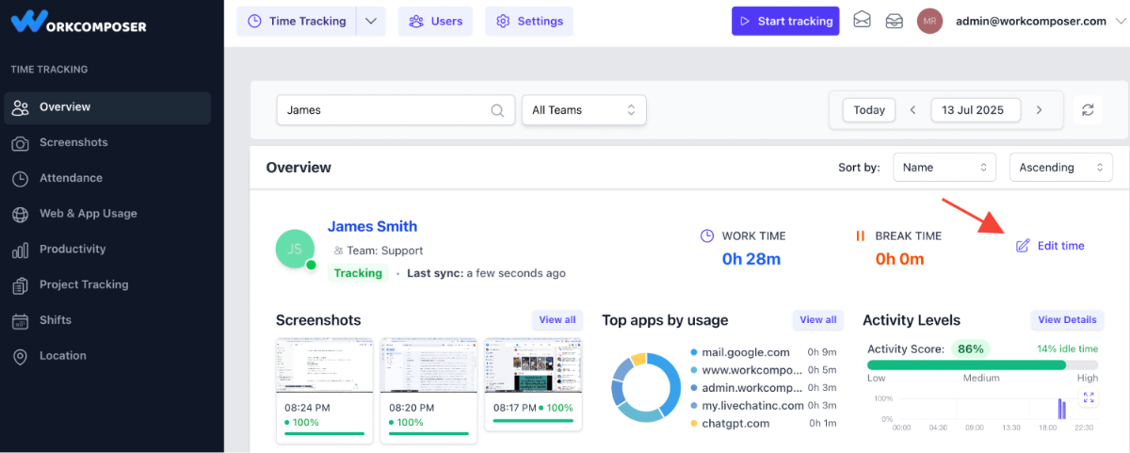
Task: Open Screenshots in the sidebar
Action: 73,142
